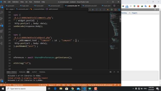Open Google Chrome from the taskbar
The height and width of the screenshot is (91, 161).
click(x=72, y=89)
